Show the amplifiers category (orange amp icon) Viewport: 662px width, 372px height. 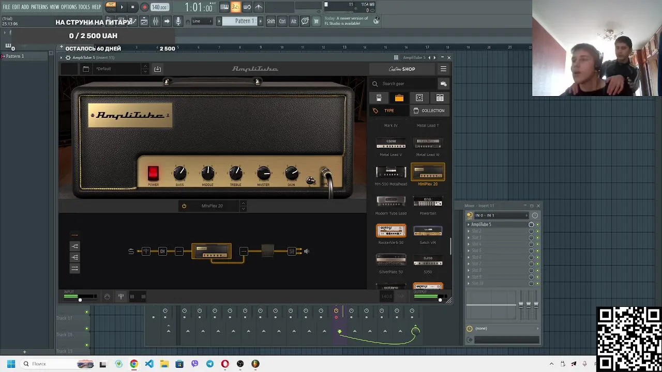point(399,98)
